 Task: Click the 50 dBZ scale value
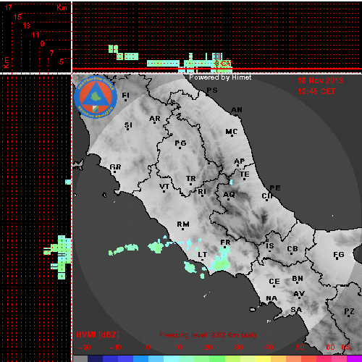pyautogui.click(x=300, y=348)
